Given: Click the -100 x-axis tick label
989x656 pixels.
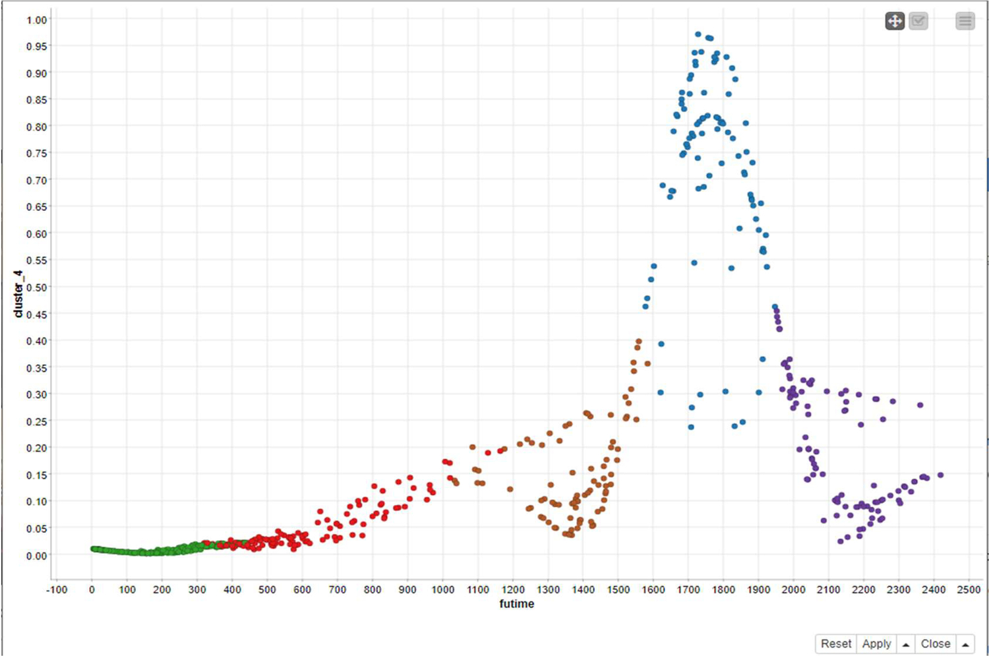Looking at the screenshot, I should tap(57, 589).
